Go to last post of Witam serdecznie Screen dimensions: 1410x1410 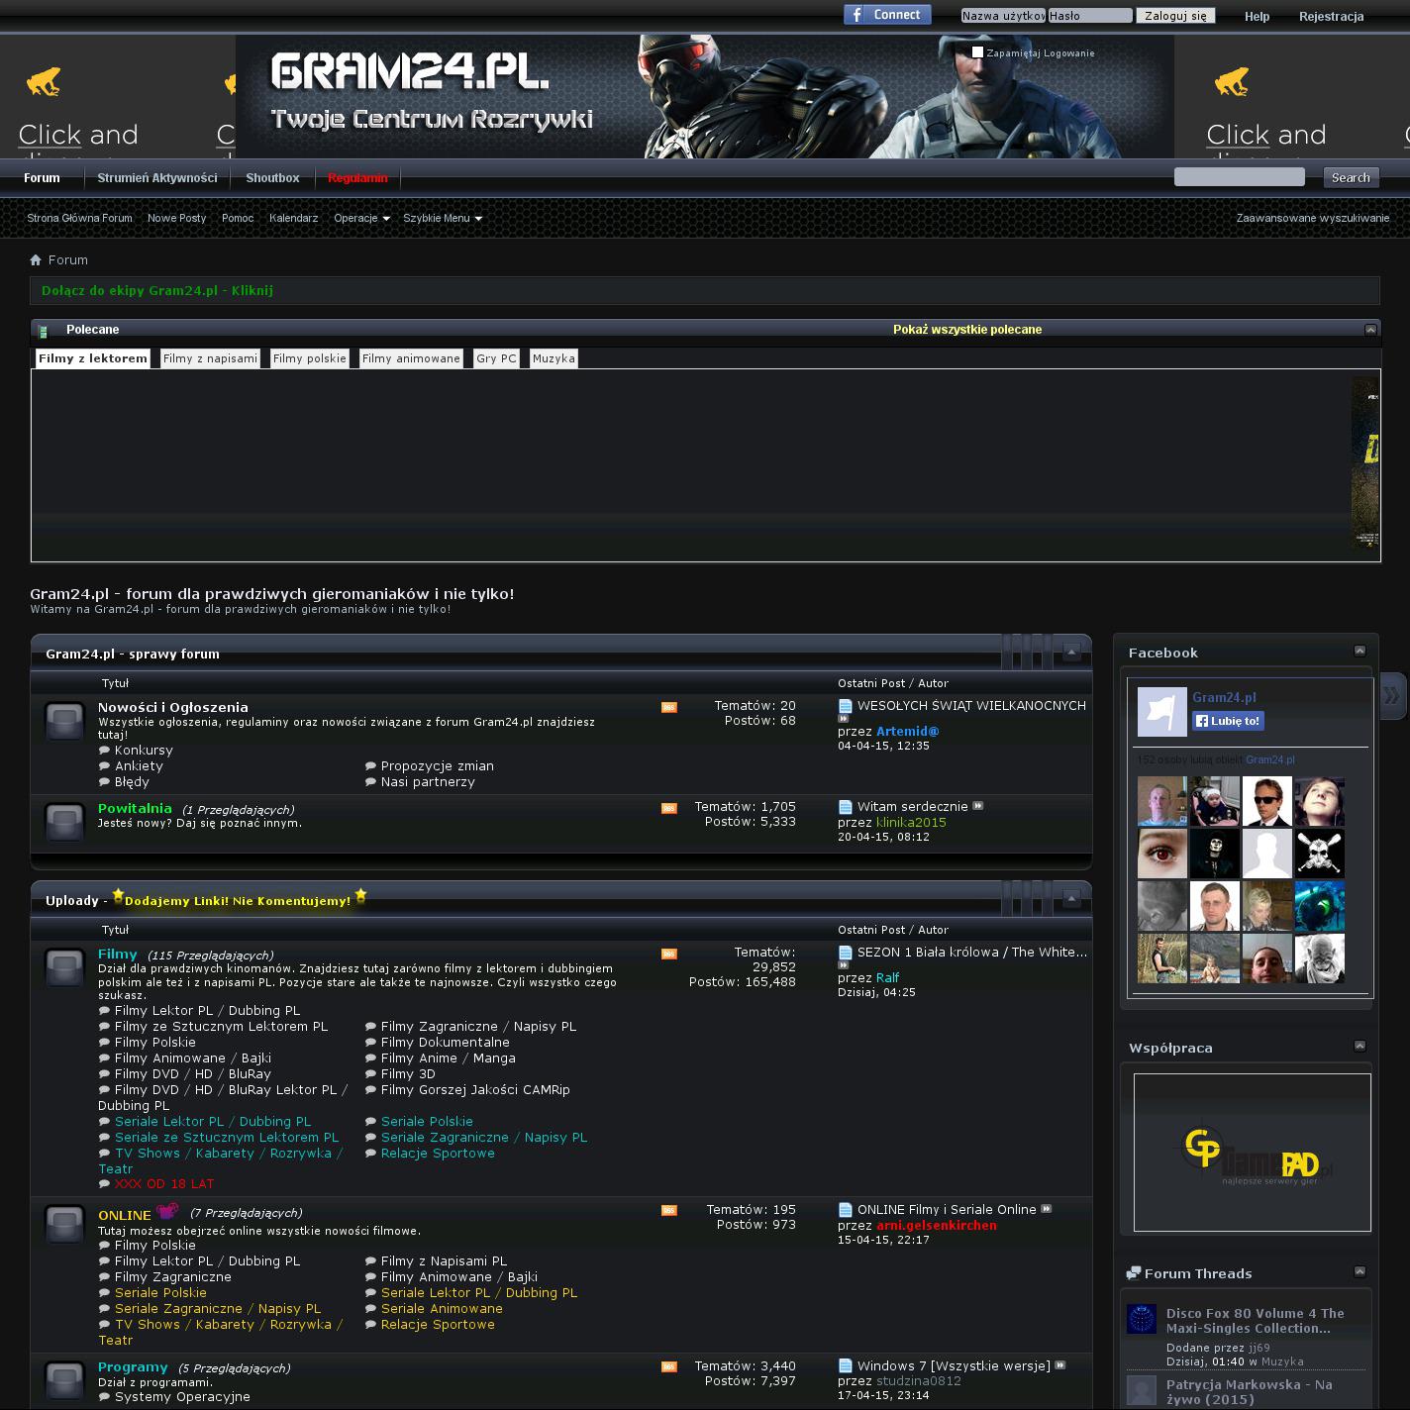click(x=978, y=806)
